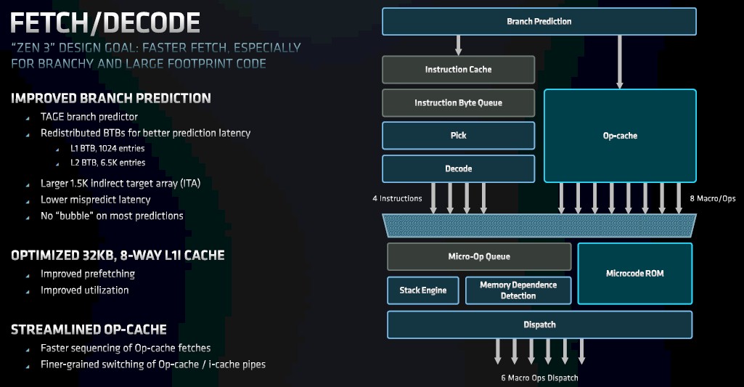Click the FETCH/DECODE title
The image size is (744, 387).
(x=105, y=23)
